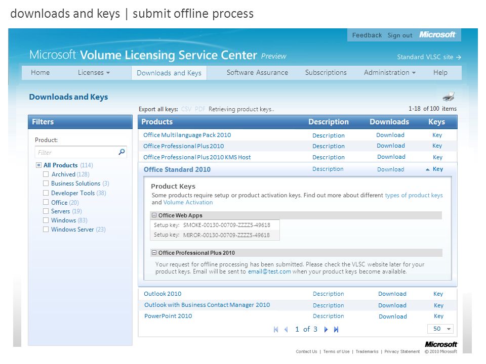Open Trademarks footer link

[x=367, y=351]
